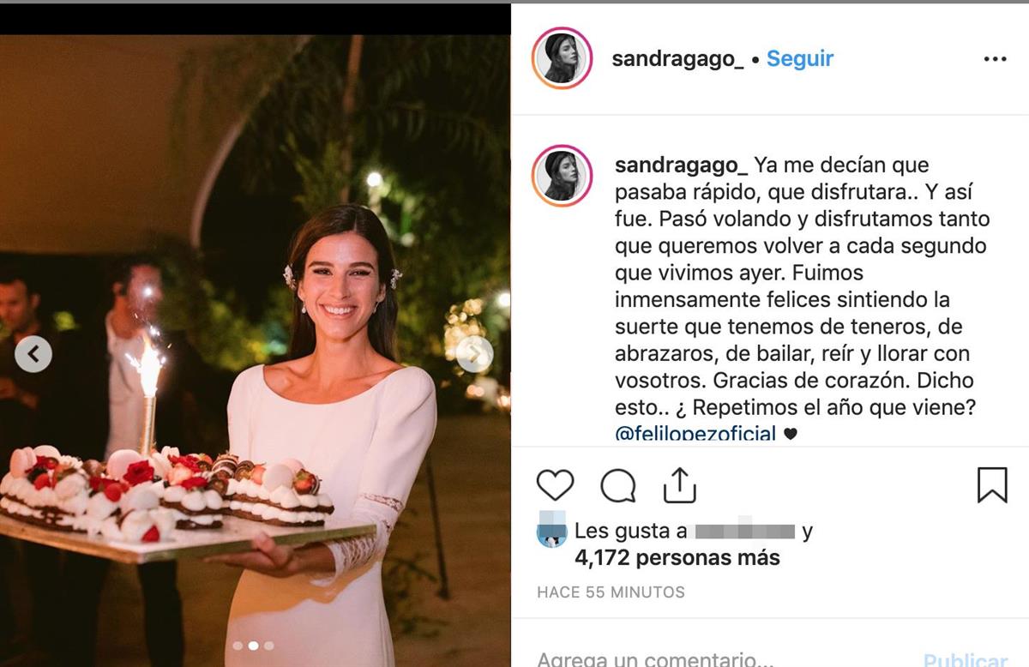Click the Publicar button
The image size is (1029, 667).
(x=966, y=659)
